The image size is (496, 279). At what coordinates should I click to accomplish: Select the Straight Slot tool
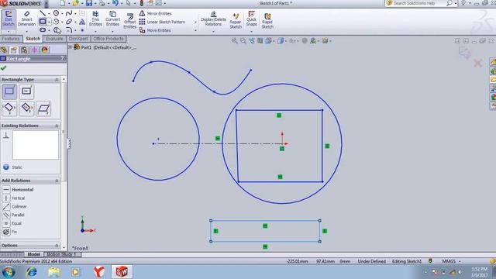pyautogui.click(x=43, y=30)
